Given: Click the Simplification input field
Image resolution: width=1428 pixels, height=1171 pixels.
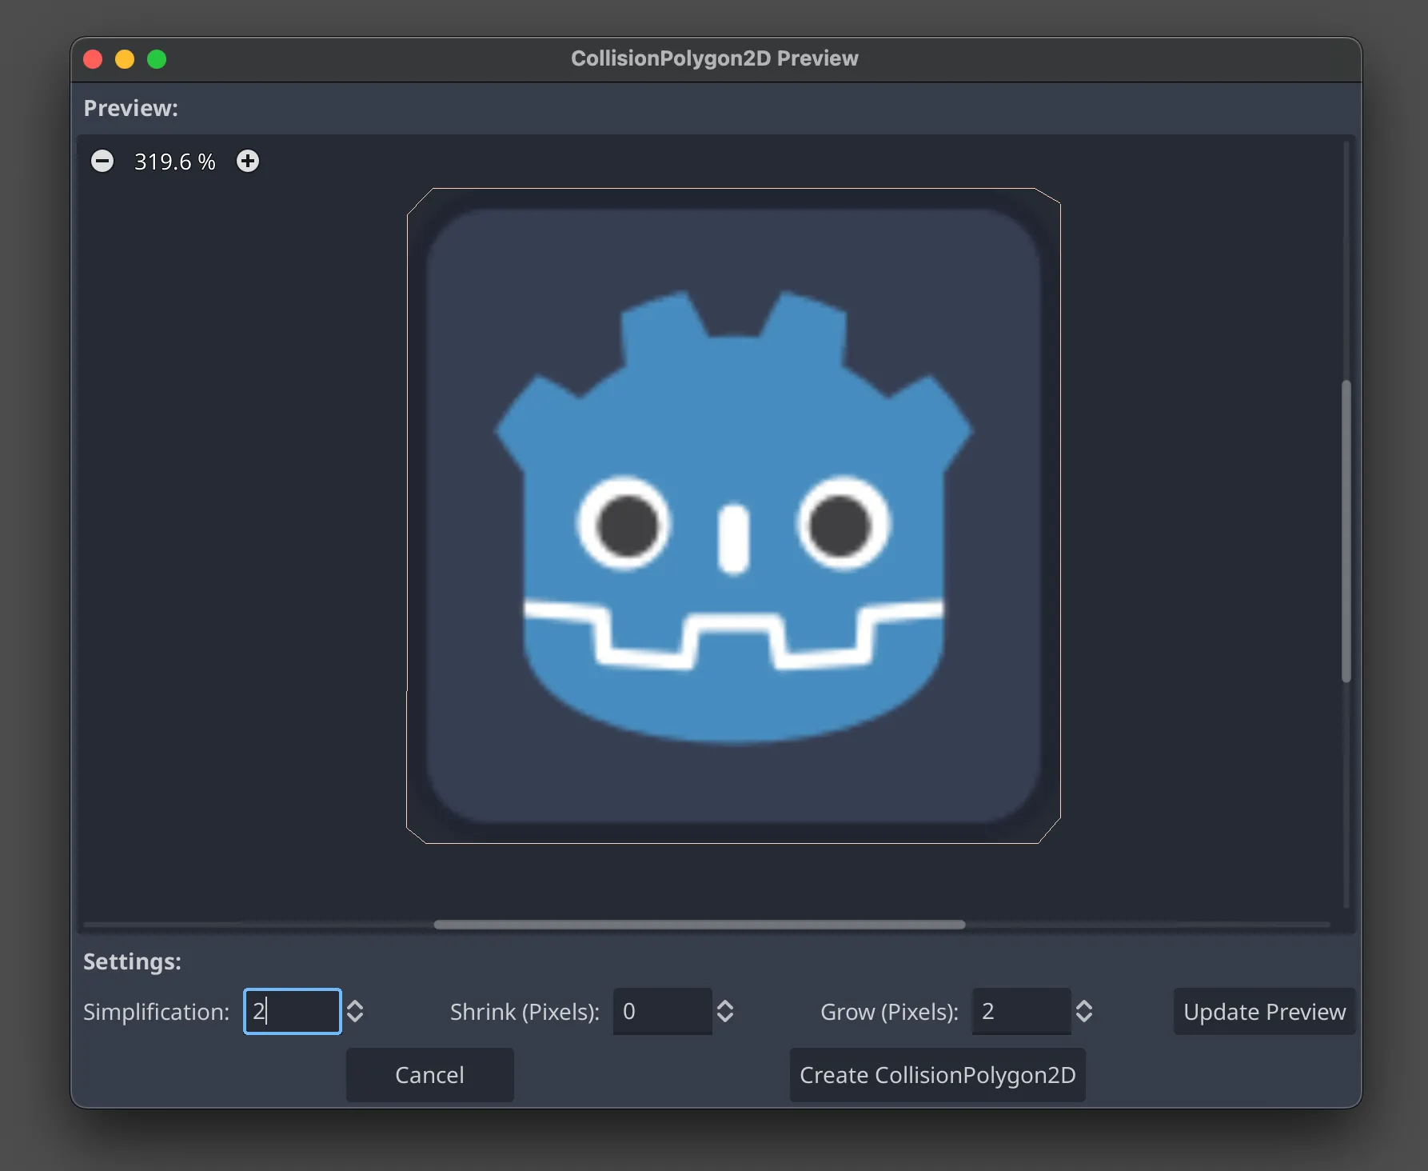Looking at the screenshot, I should 293,1011.
